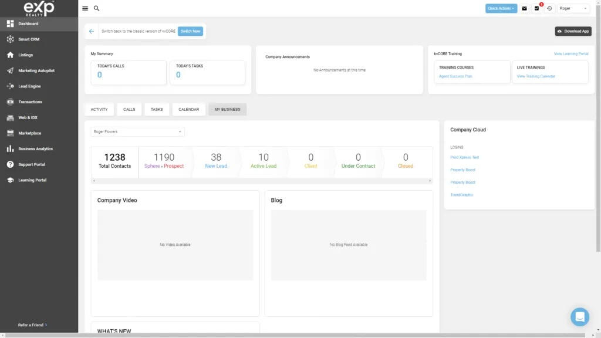
Task: Select the New Lead count stage
Action: 216,161
